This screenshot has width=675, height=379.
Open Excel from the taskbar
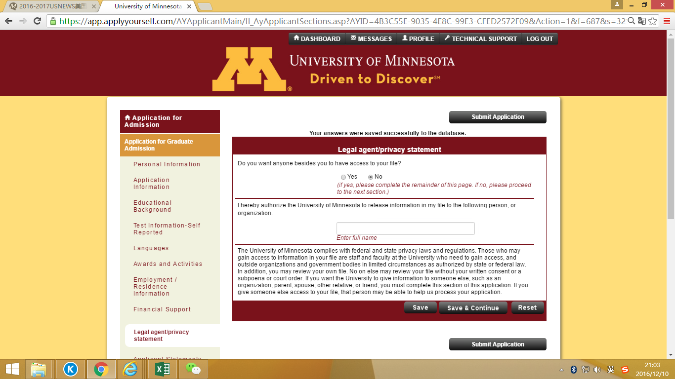pos(163,369)
